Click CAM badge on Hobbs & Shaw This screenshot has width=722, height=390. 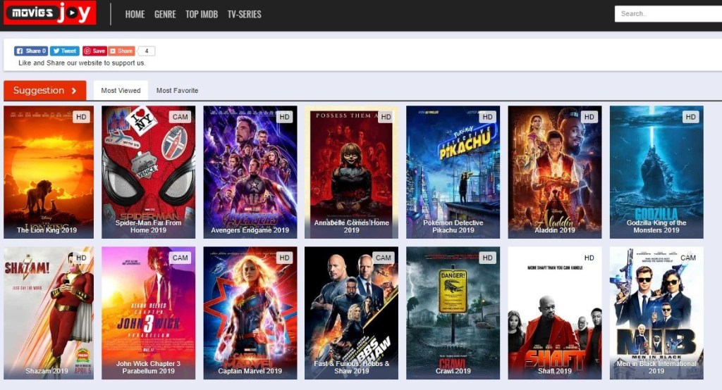click(x=383, y=258)
